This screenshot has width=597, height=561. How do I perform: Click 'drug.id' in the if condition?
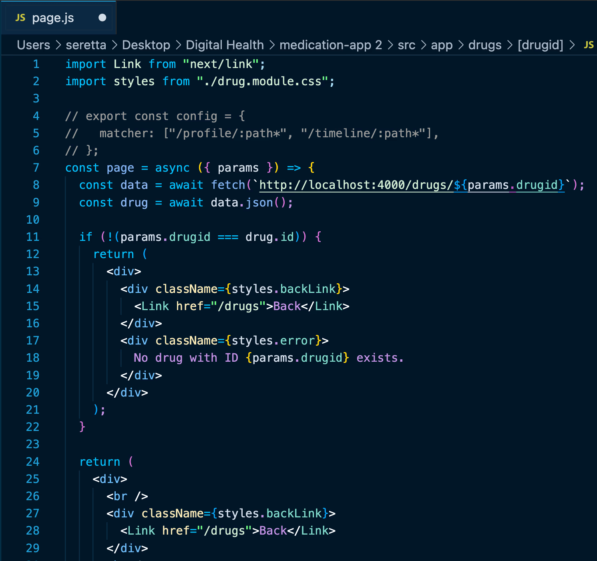click(x=270, y=237)
